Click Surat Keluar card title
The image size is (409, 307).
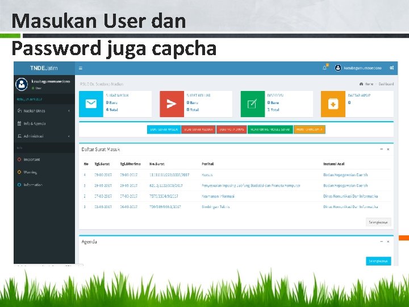[x=198, y=96]
